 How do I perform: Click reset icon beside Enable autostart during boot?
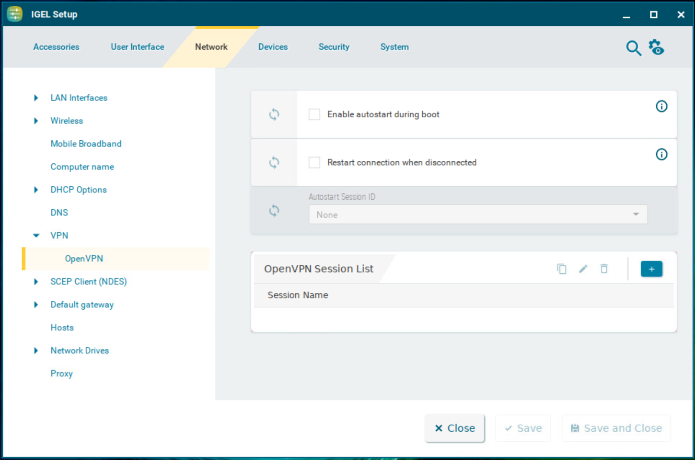click(x=274, y=114)
